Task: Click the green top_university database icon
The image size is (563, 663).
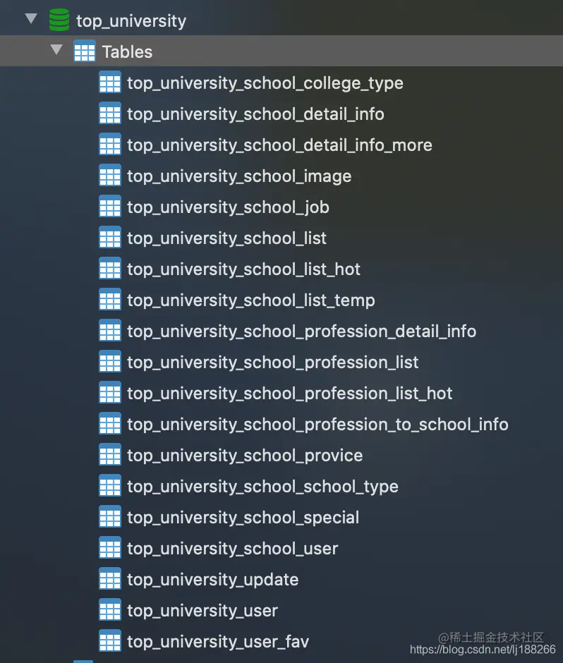Action: [59, 20]
